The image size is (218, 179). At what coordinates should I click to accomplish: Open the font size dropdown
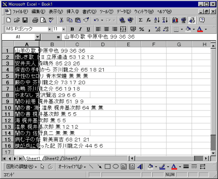63,29
